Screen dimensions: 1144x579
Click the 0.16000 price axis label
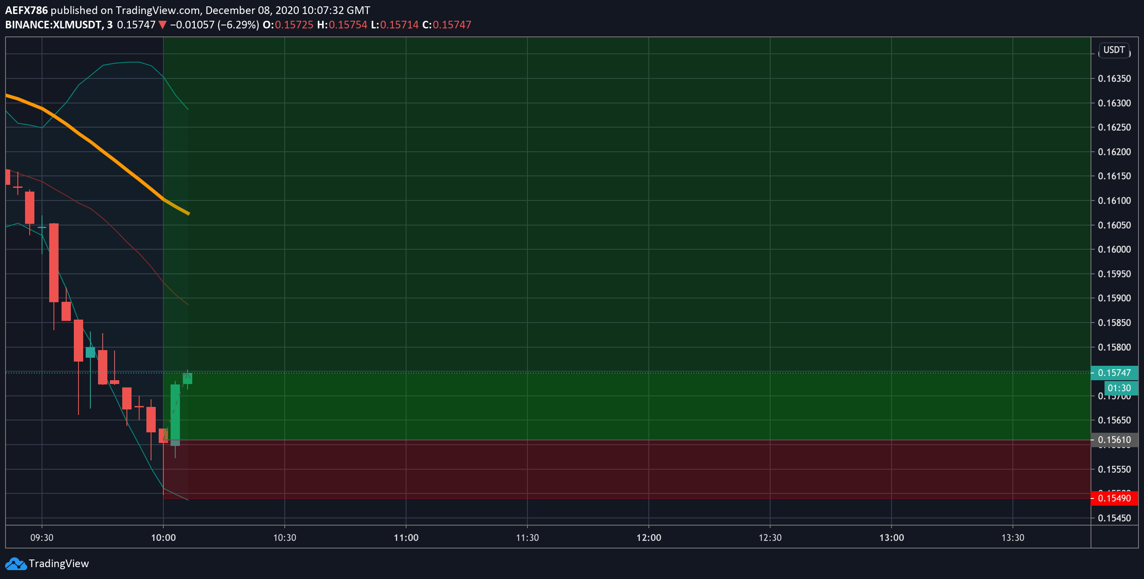pos(1114,249)
